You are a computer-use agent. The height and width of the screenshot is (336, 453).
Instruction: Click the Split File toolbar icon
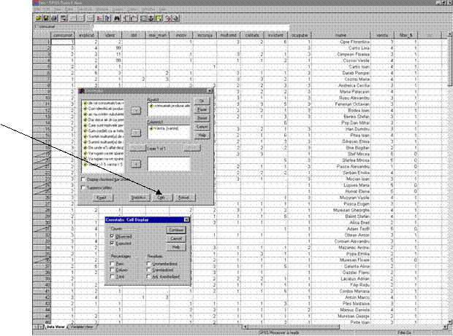[143, 18]
